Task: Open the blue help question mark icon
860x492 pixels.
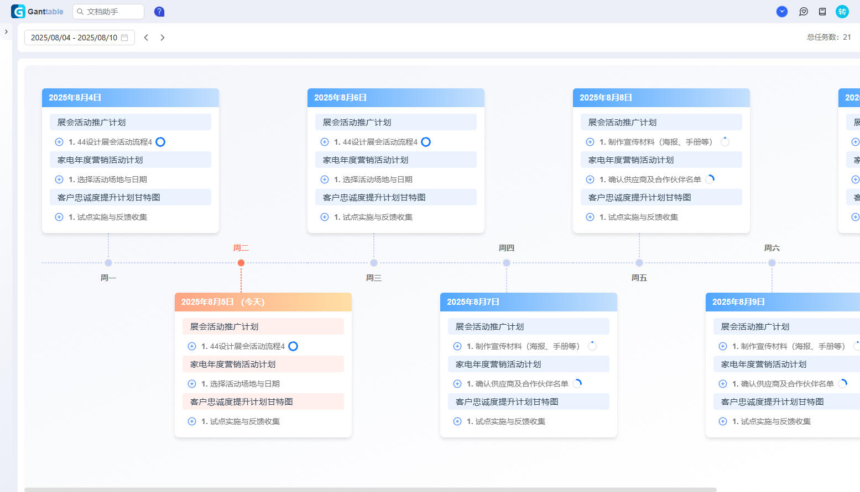Action: (159, 12)
